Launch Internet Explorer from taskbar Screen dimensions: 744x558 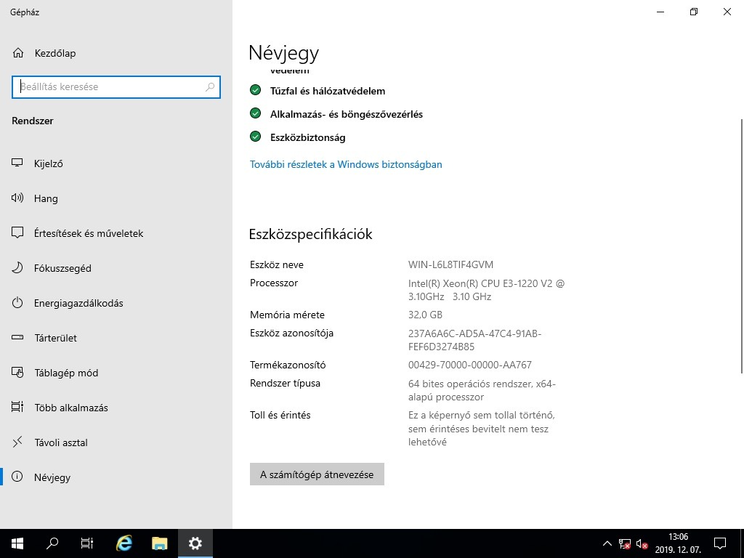coord(124,543)
